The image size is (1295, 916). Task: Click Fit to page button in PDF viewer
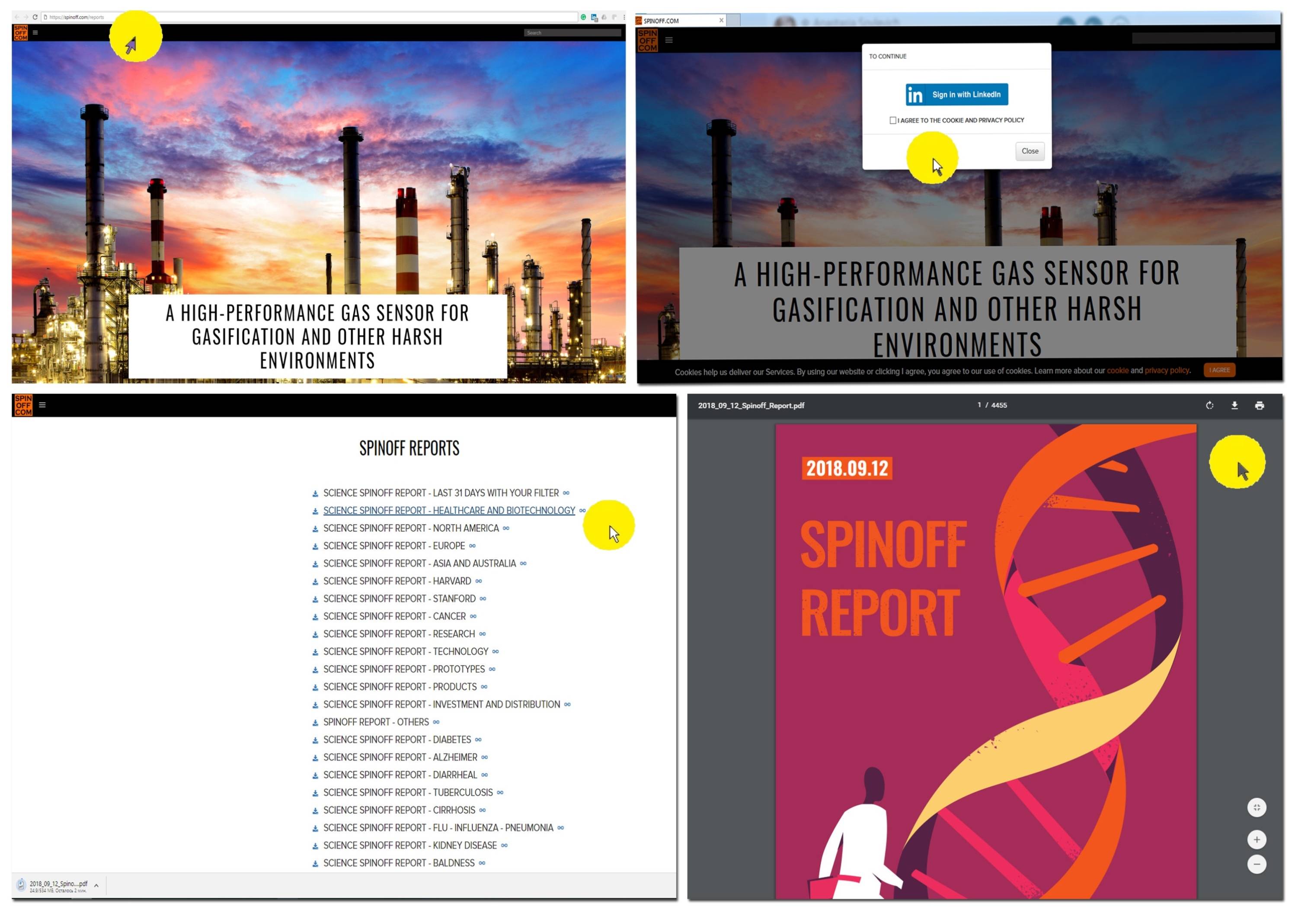1256,807
